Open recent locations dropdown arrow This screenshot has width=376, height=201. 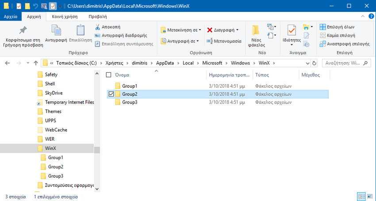(28, 63)
